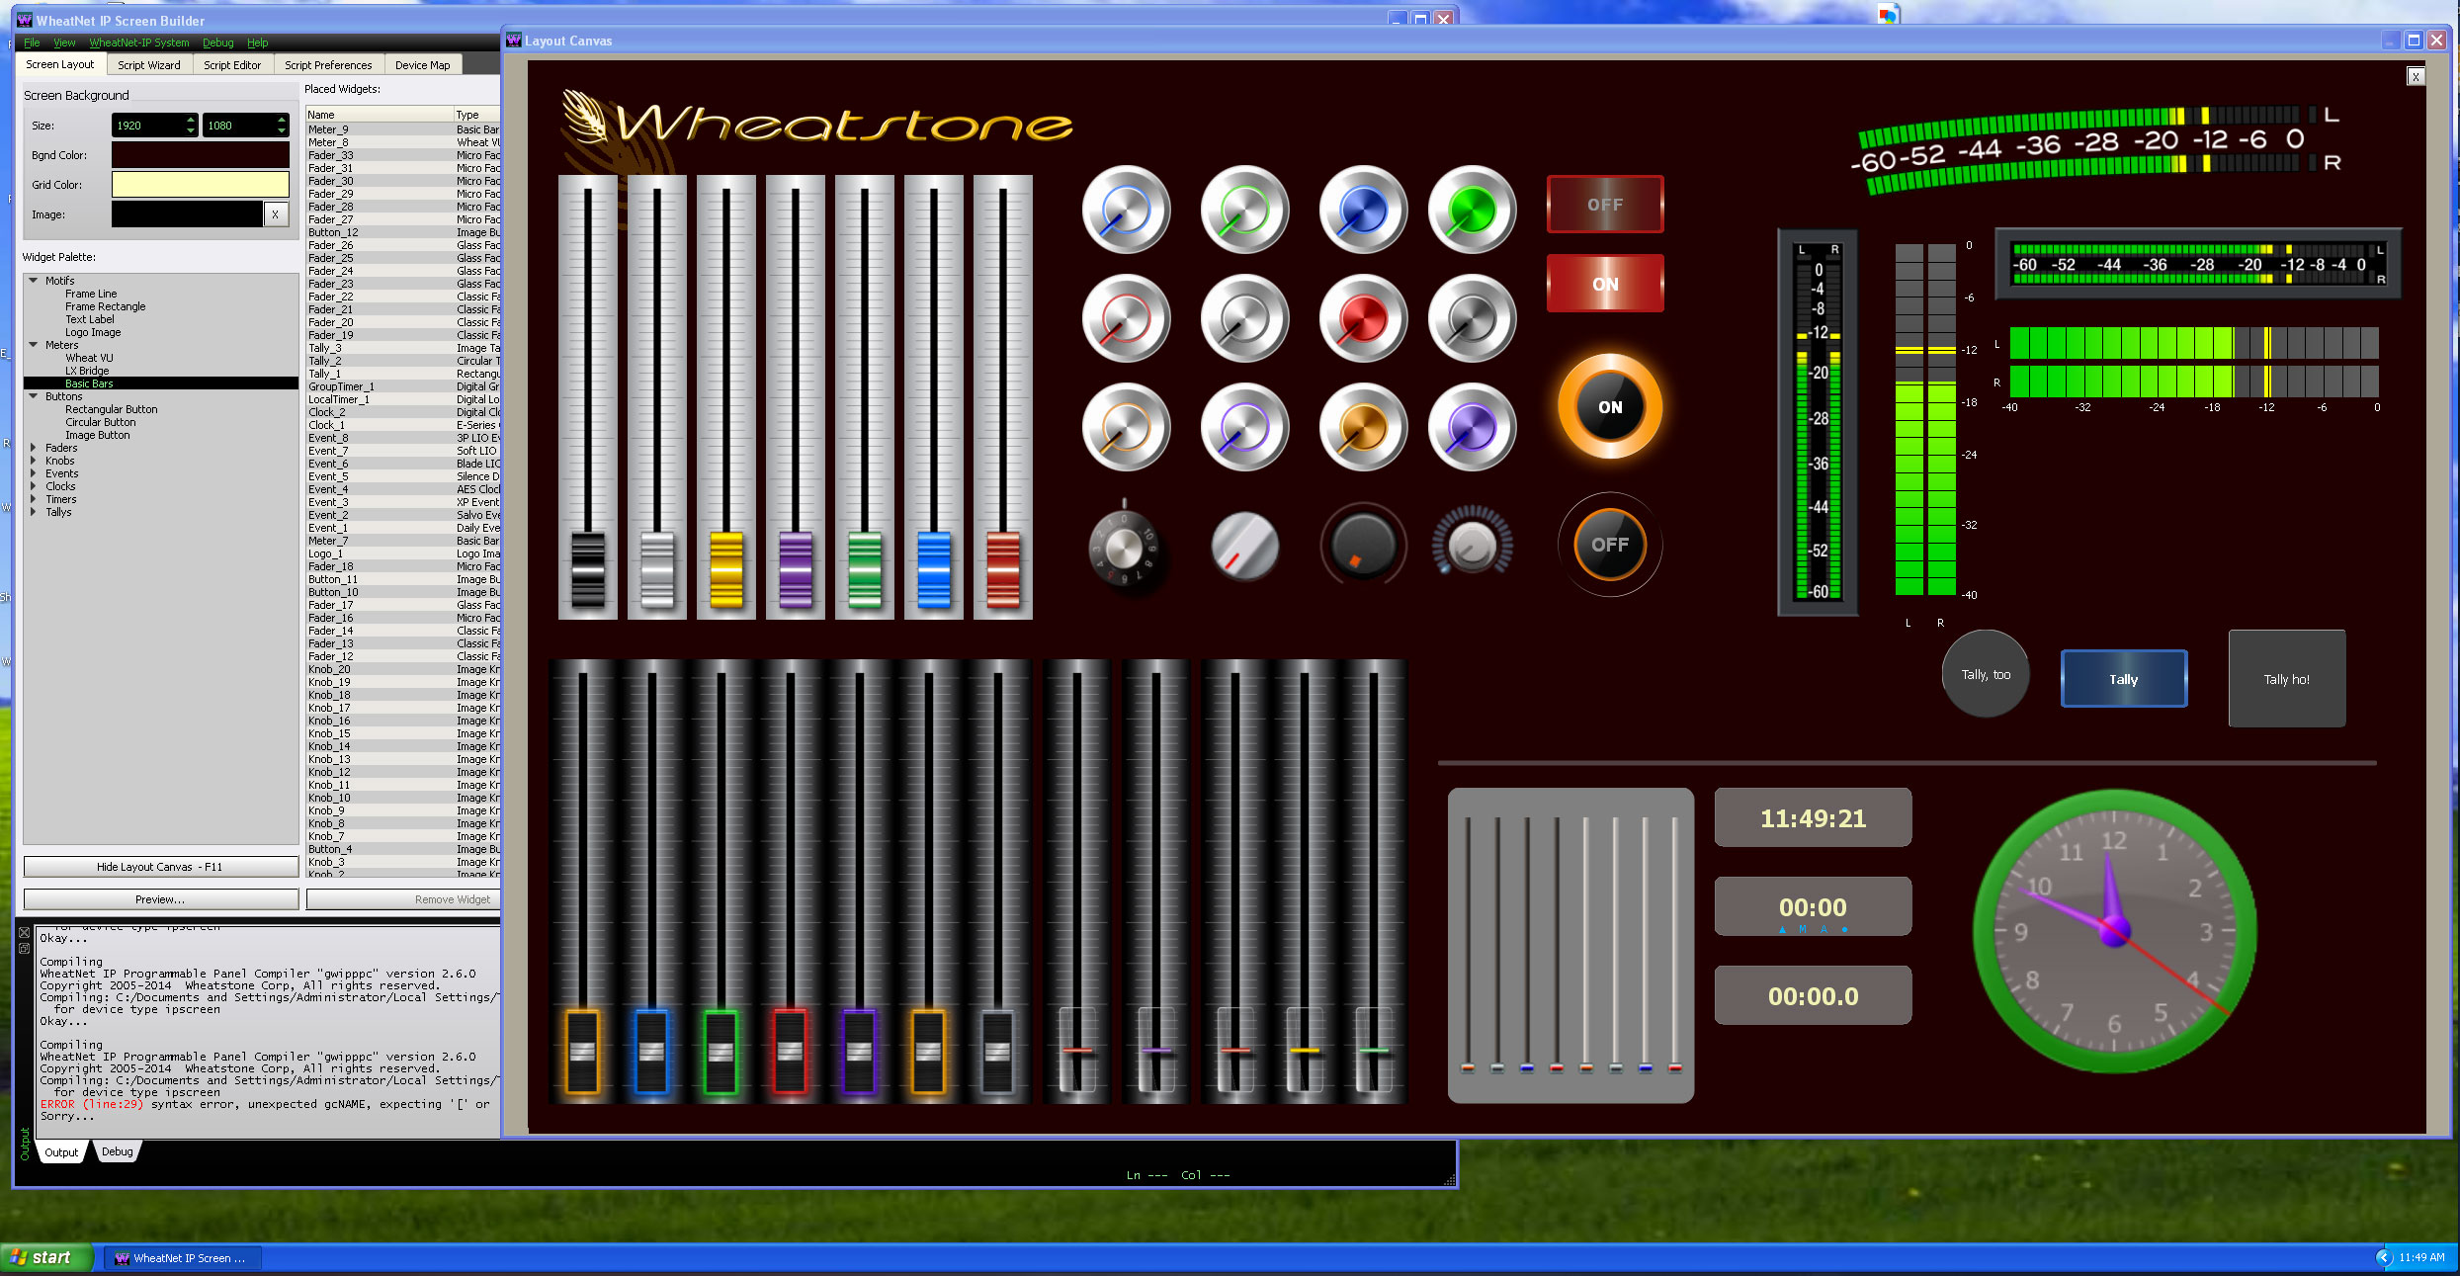Toggle the orange circular ON button

coord(1609,406)
